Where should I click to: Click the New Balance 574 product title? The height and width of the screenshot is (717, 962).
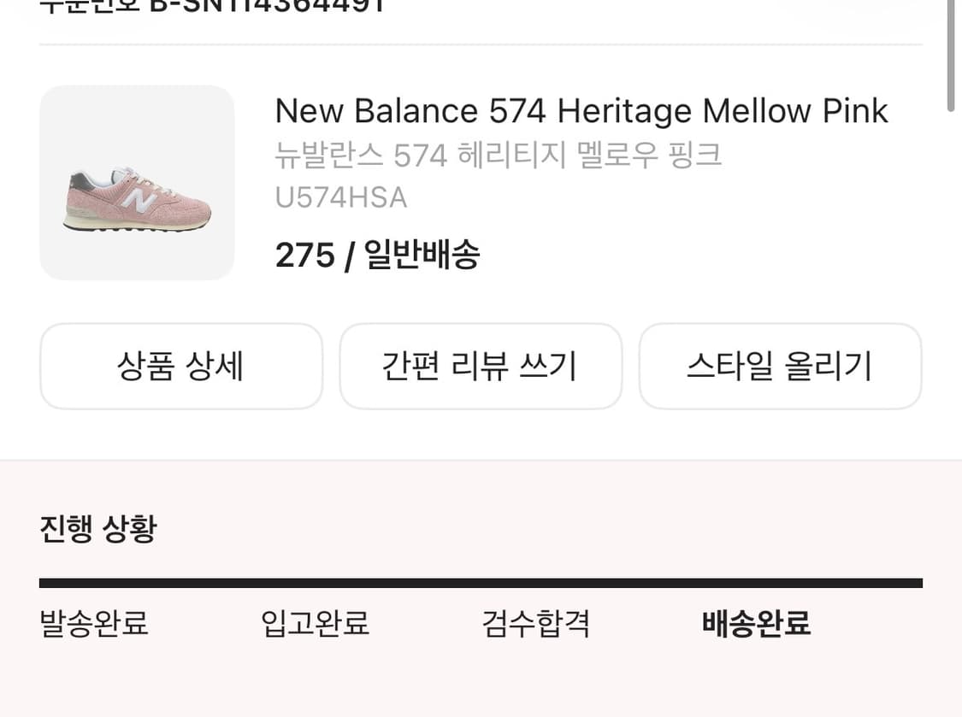[581, 110]
